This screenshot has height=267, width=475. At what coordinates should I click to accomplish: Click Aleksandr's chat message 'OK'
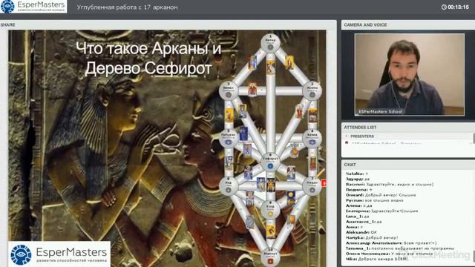tap(361, 232)
